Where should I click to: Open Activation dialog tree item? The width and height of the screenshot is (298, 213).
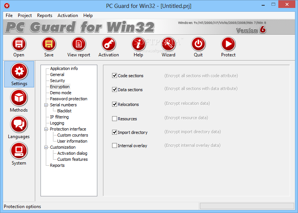[72, 153]
